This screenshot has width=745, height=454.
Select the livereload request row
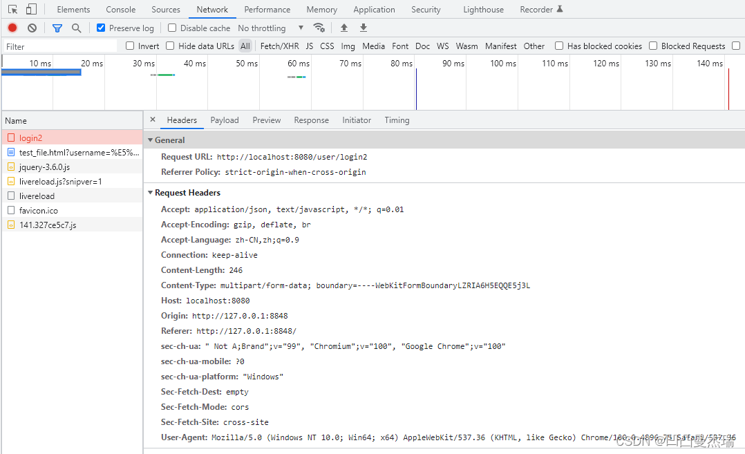(x=72, y=196)
